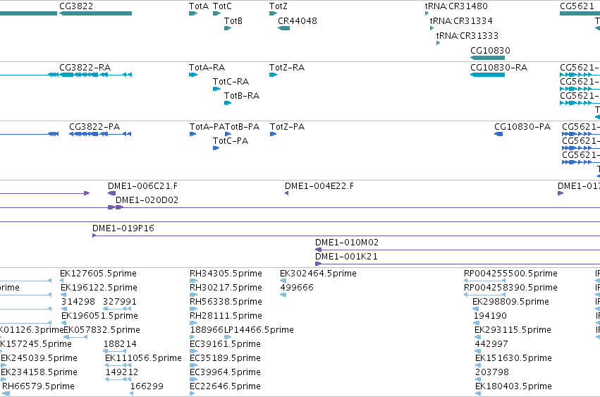Screen dimensions: 600x397
Task: Click the CG10830-PA protein label
Action: 522,127
